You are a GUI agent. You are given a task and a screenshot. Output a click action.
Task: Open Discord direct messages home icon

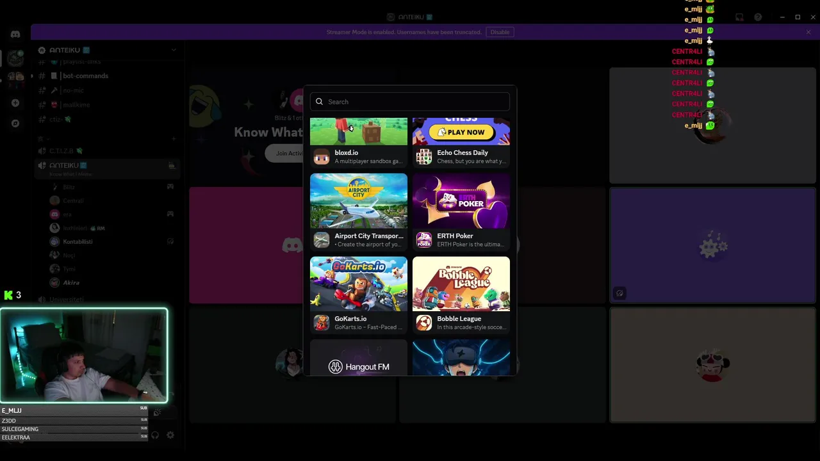[15, 35]
